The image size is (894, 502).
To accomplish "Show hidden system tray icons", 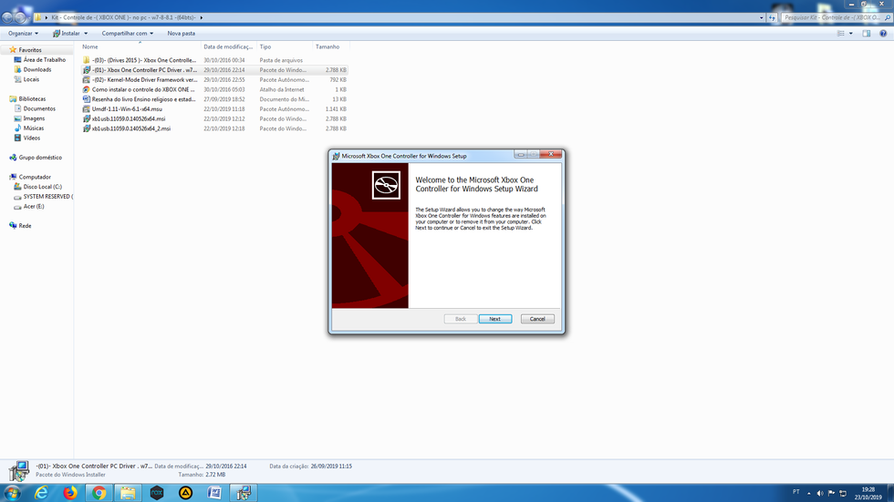I will pyautogui.click(x=808, y=493).
